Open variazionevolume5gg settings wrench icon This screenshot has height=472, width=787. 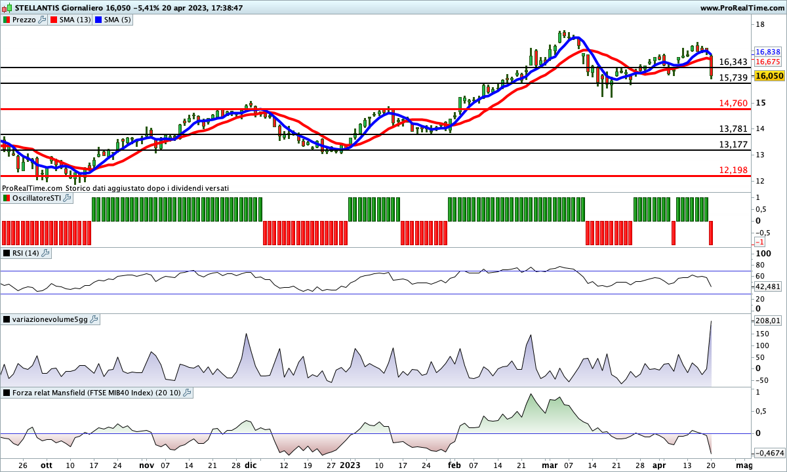[x=94, y=319]
